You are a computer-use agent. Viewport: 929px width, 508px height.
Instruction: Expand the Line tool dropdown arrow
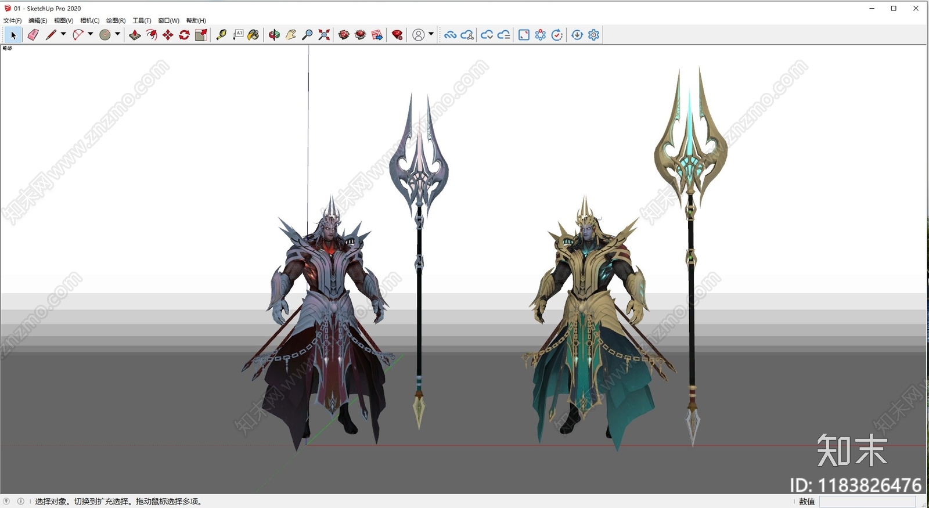[x=63, y=34]
